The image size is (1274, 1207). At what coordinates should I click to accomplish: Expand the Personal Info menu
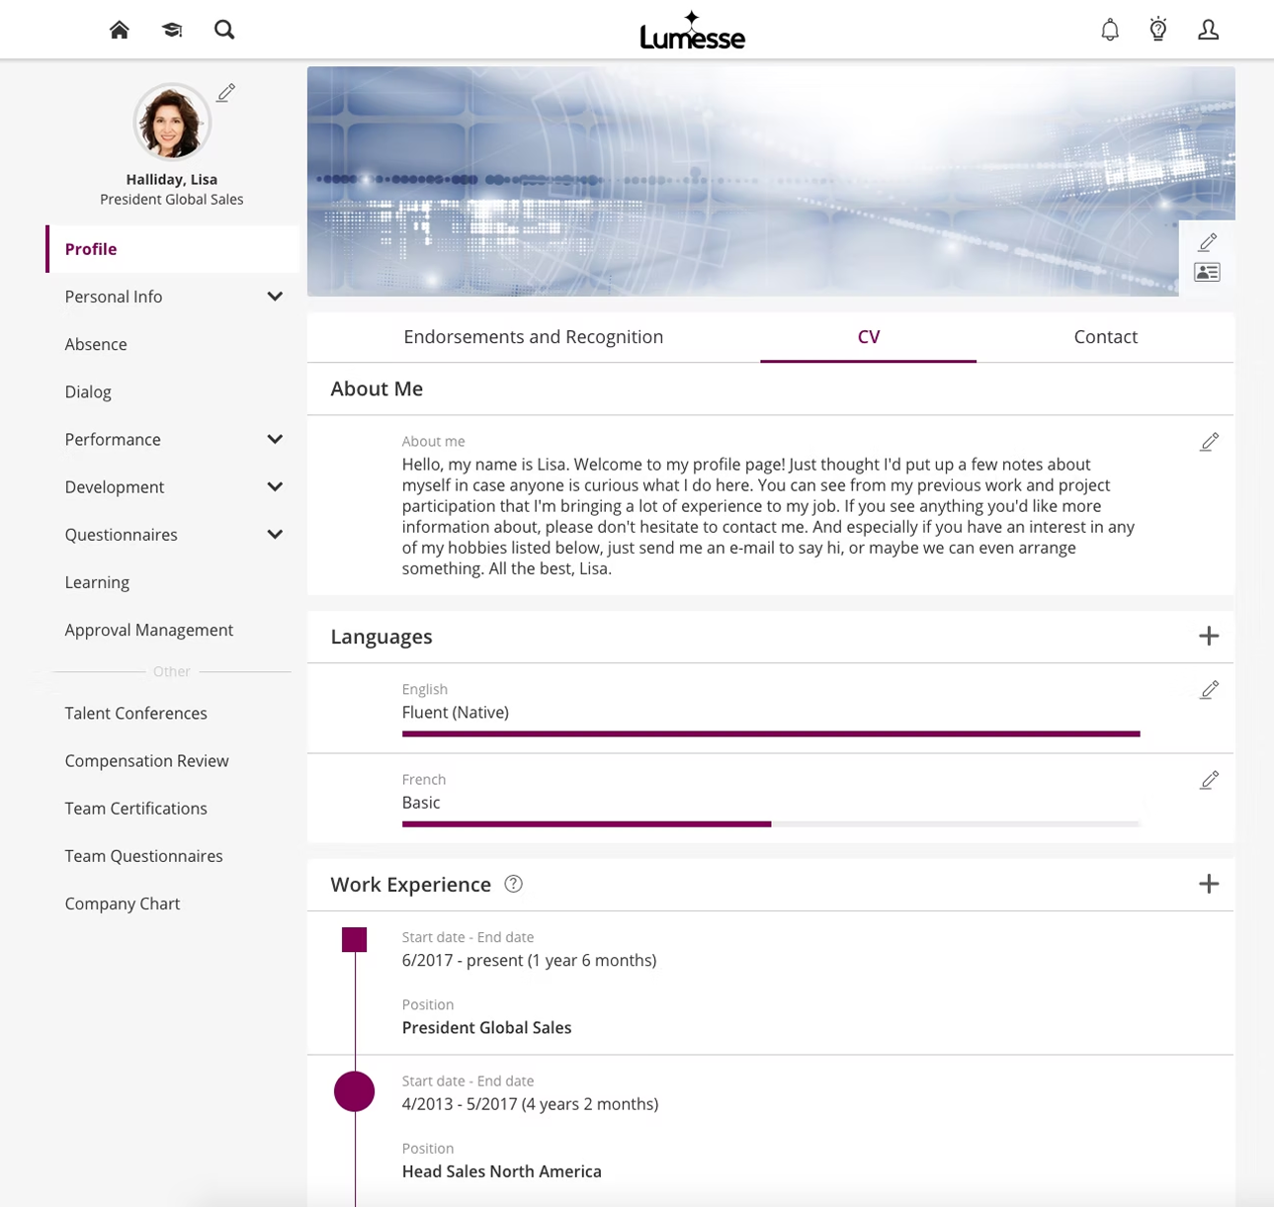[275, 297]
